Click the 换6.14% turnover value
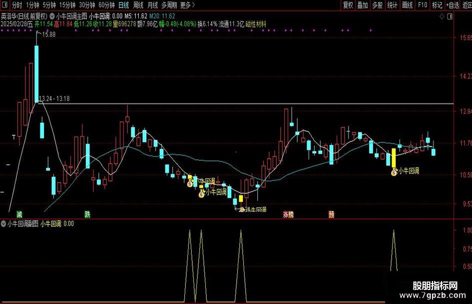 pos(207,24)
